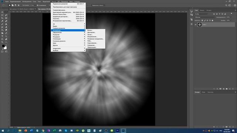
Task: Click the new adjustment layer icon
Action: (223, 89)
